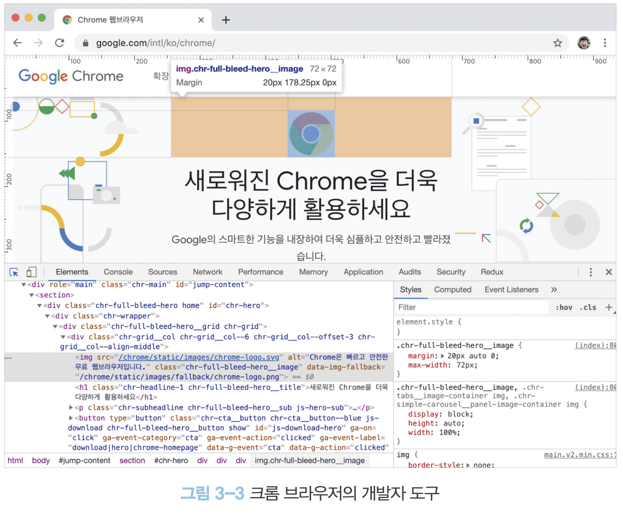
Task: Collapse the chr-full-bleed-hero__grid div
Action: [55, 327]
